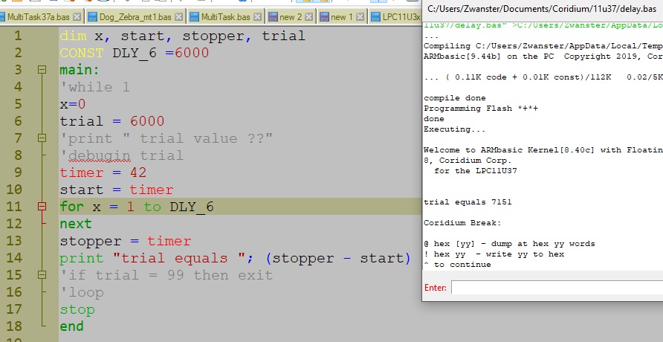Close the new 2 tab
The image size is (663, 342).
(309, 17)
